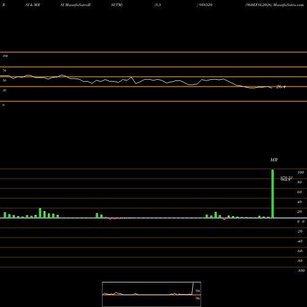Click the '(5,5' parameter text in header
The image size is (307, 307).
(158, 5)
